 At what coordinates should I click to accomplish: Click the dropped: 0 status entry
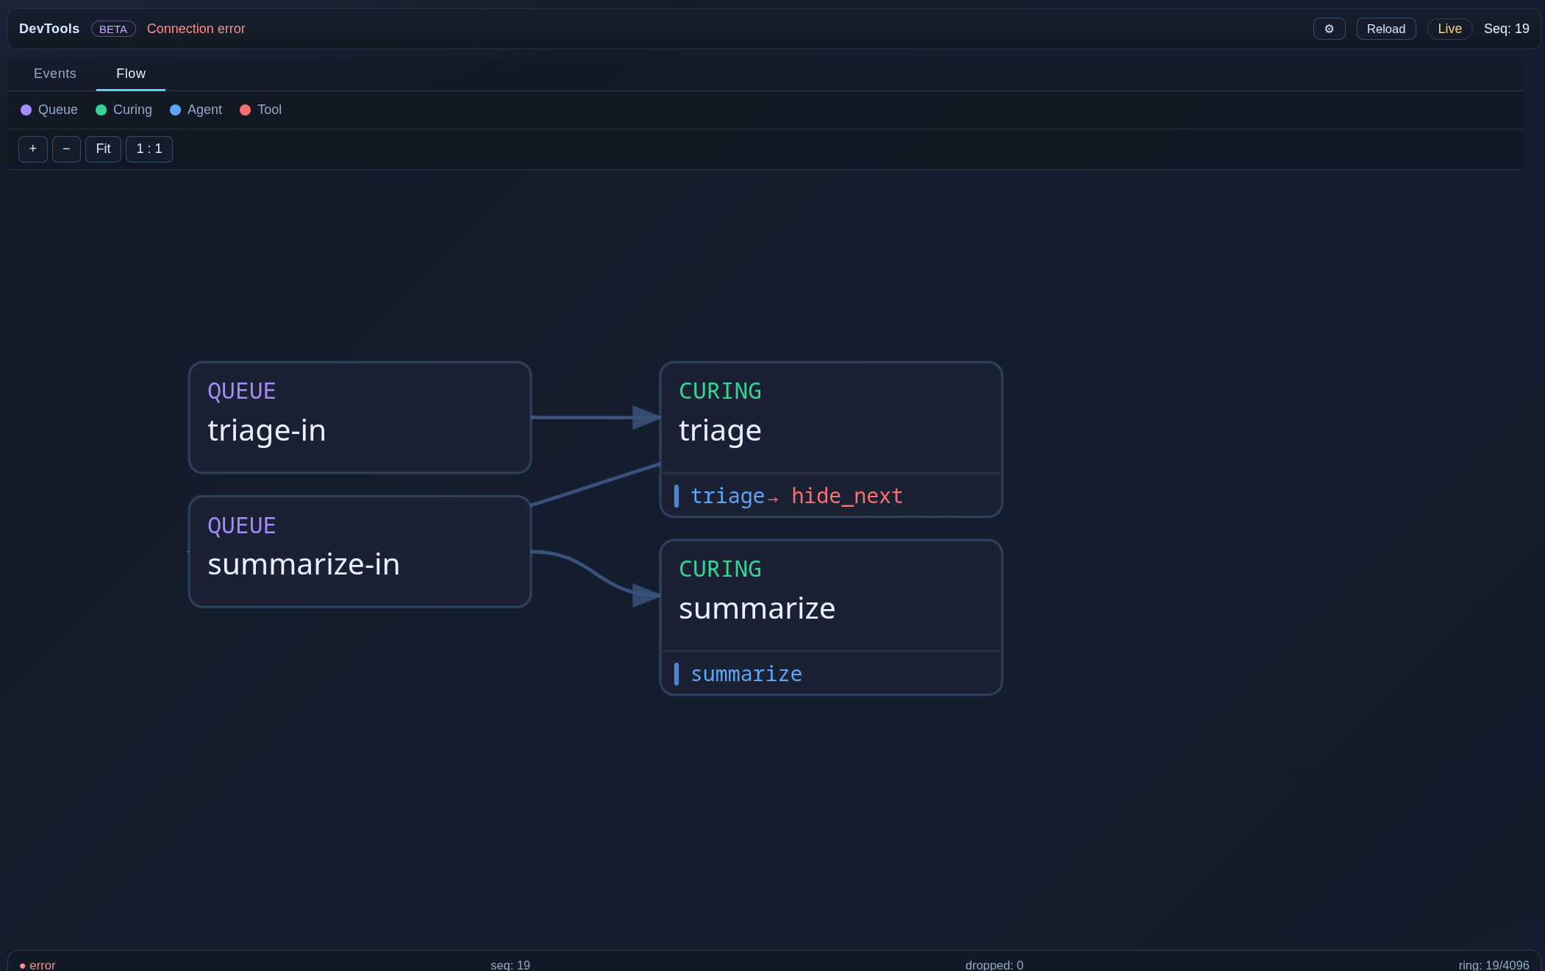pos(994,965)
